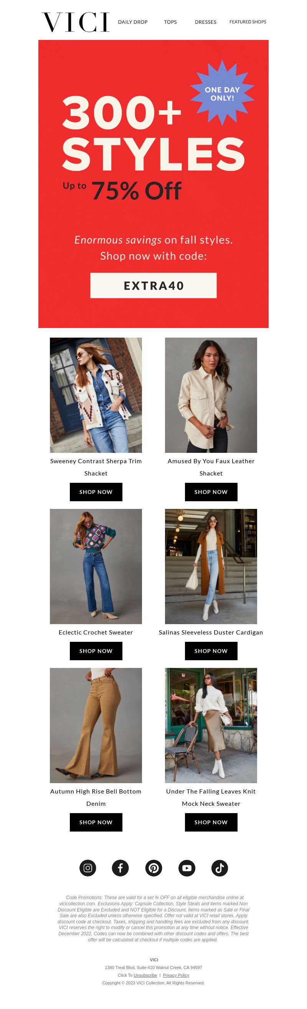307x1009 pixels.
Task: Open the Dresses menu item
Action: coord(206,22)
